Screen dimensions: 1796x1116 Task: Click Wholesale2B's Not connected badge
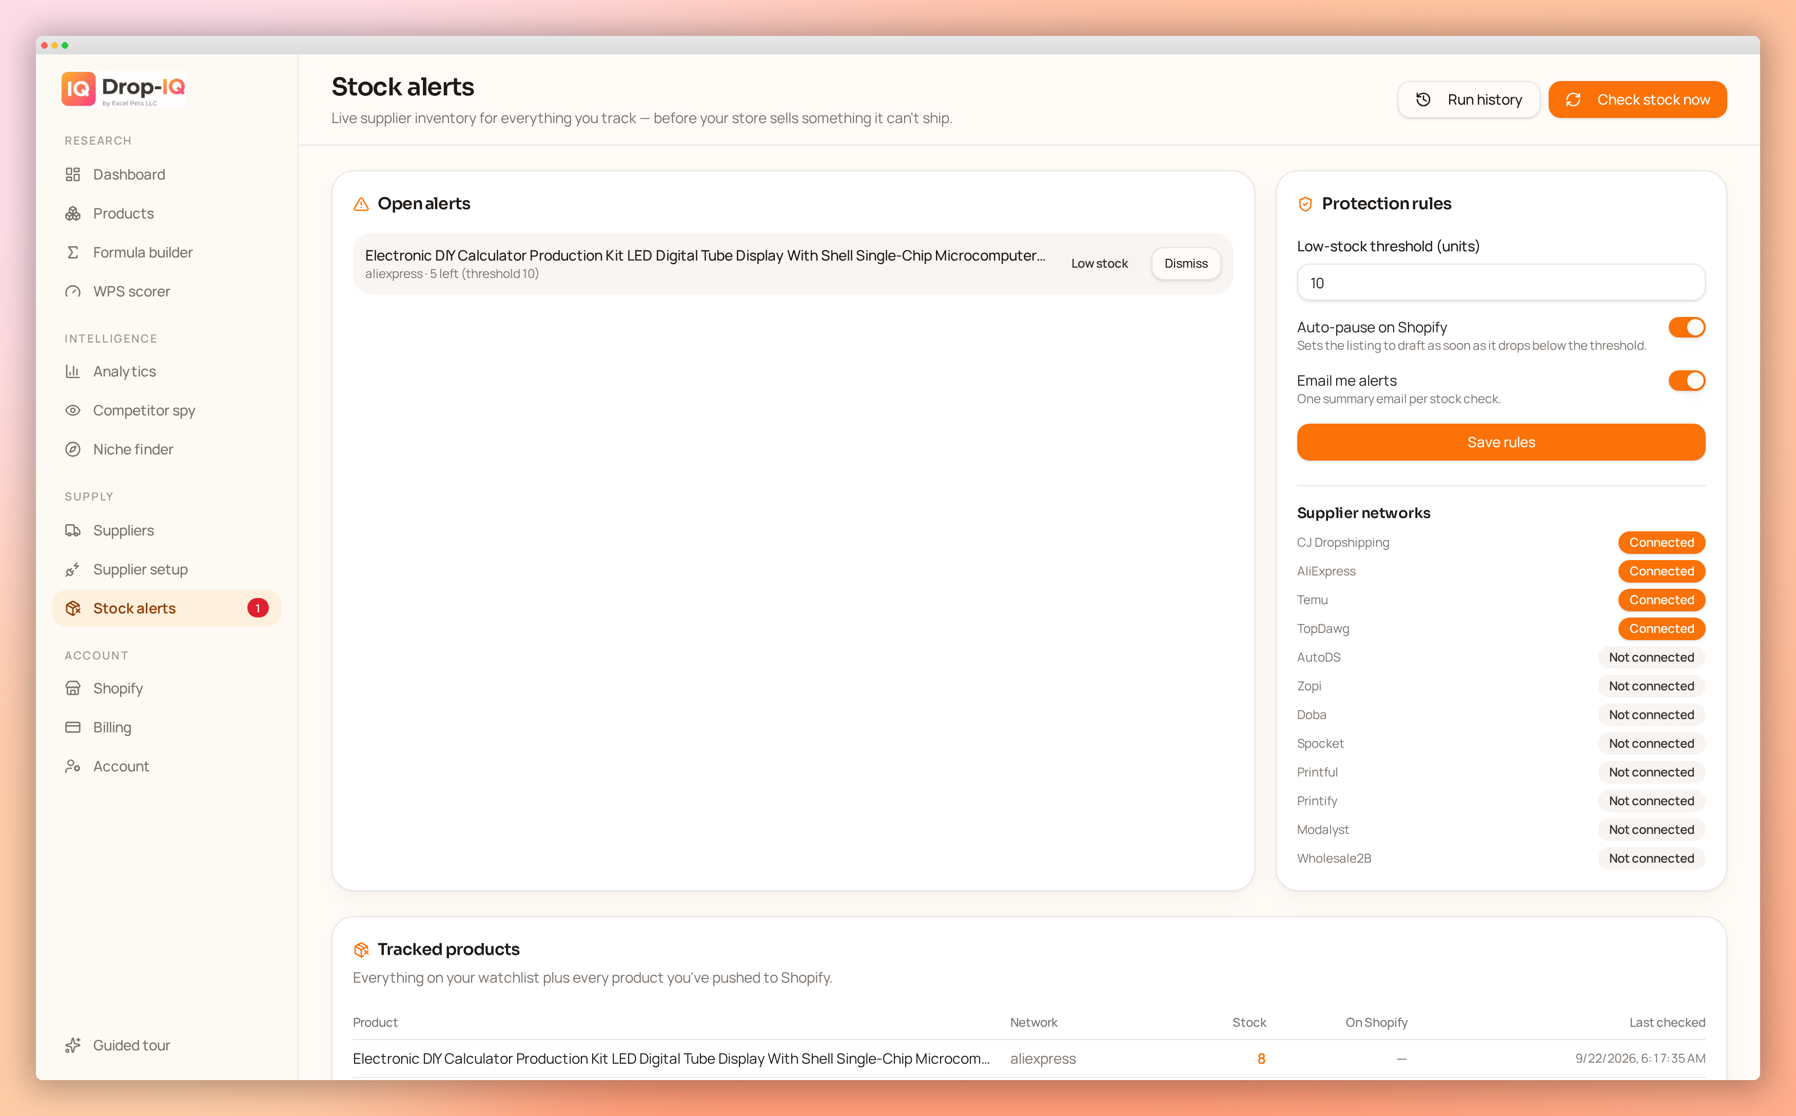click(x=1651, y=859)
